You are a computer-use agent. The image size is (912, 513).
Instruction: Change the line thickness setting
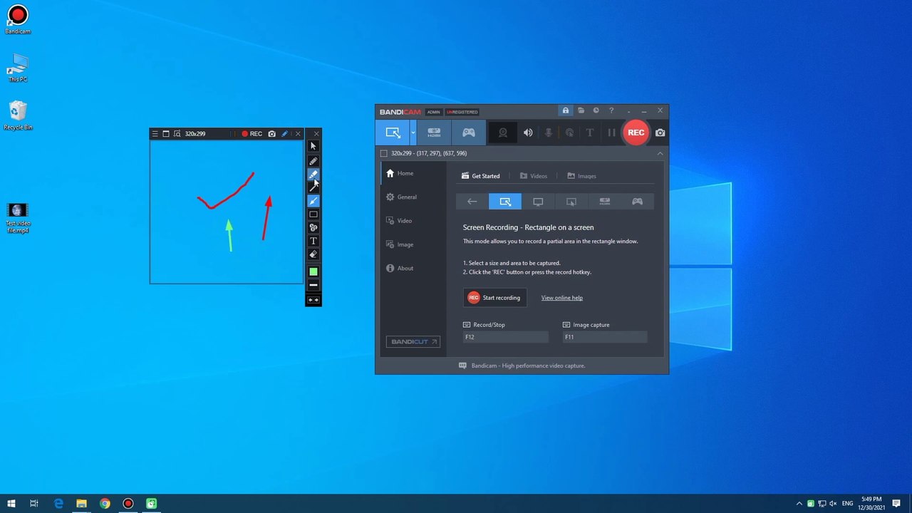click(x=313, y=285)
